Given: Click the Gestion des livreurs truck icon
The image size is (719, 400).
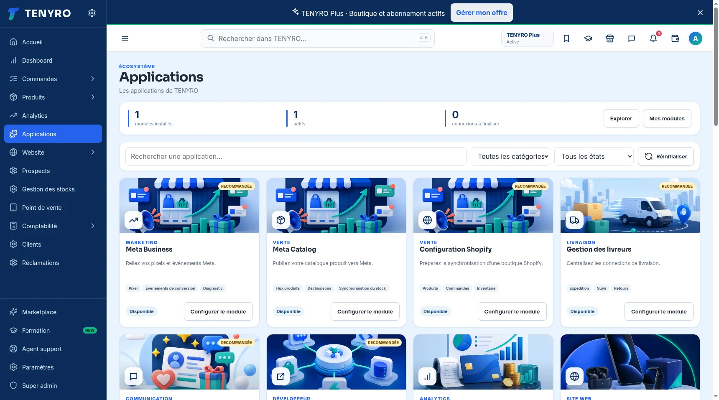Looking at the screenshot, I should [x=574, y=220].
